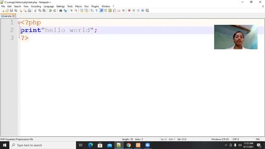This screenshot has width=265, height=149.
Task: Open the Folder as Workspace icon
Action: (119, 10)
